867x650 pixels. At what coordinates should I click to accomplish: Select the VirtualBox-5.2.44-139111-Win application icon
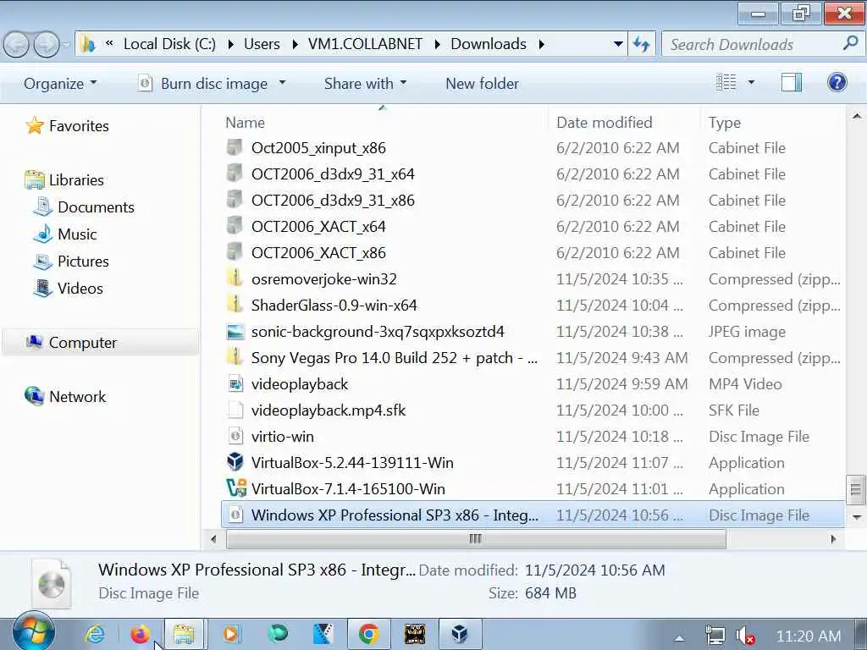tap(235, 463)
